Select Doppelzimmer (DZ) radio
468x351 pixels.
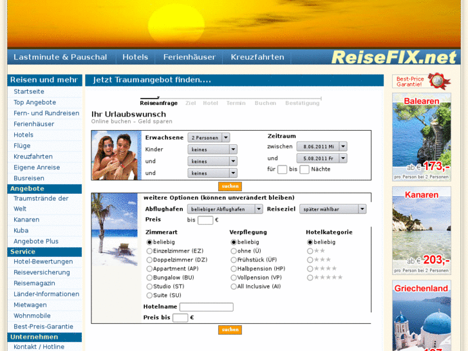tap(149, 260)
